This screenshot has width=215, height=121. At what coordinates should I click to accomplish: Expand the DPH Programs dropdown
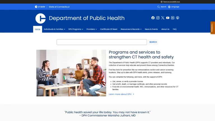tap(76, 29)
